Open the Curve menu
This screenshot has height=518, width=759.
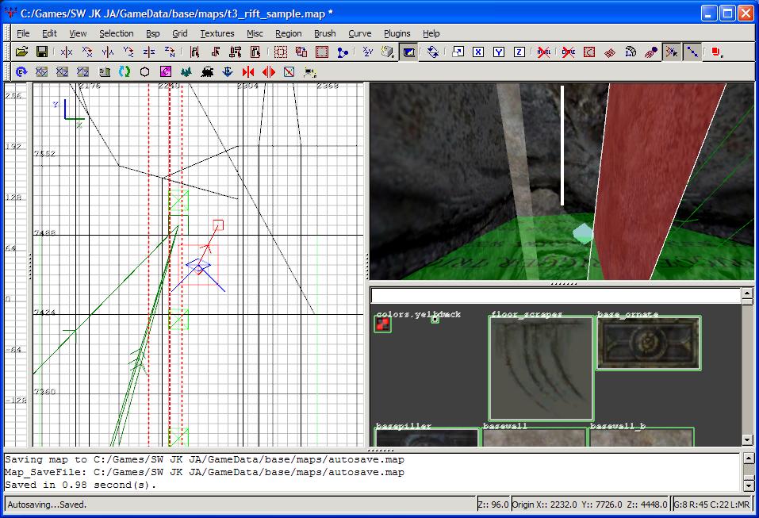[x=359, y=33]
